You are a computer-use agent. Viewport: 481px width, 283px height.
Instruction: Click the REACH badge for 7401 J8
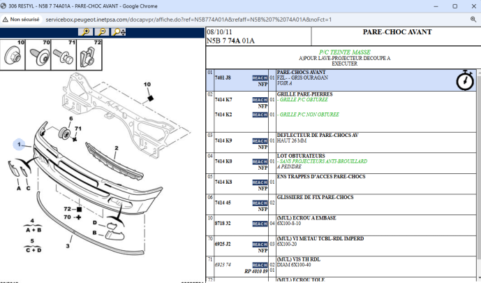(x=260, y=78)
